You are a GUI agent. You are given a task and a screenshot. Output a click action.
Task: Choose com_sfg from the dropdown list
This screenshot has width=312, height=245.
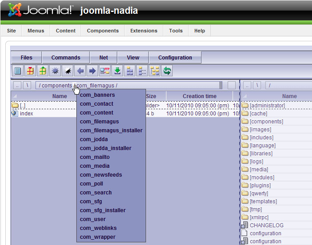coord(111,202)
